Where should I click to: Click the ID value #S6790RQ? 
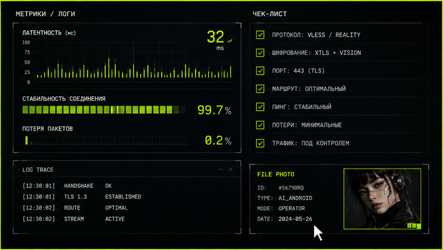[x=291, y=188]
